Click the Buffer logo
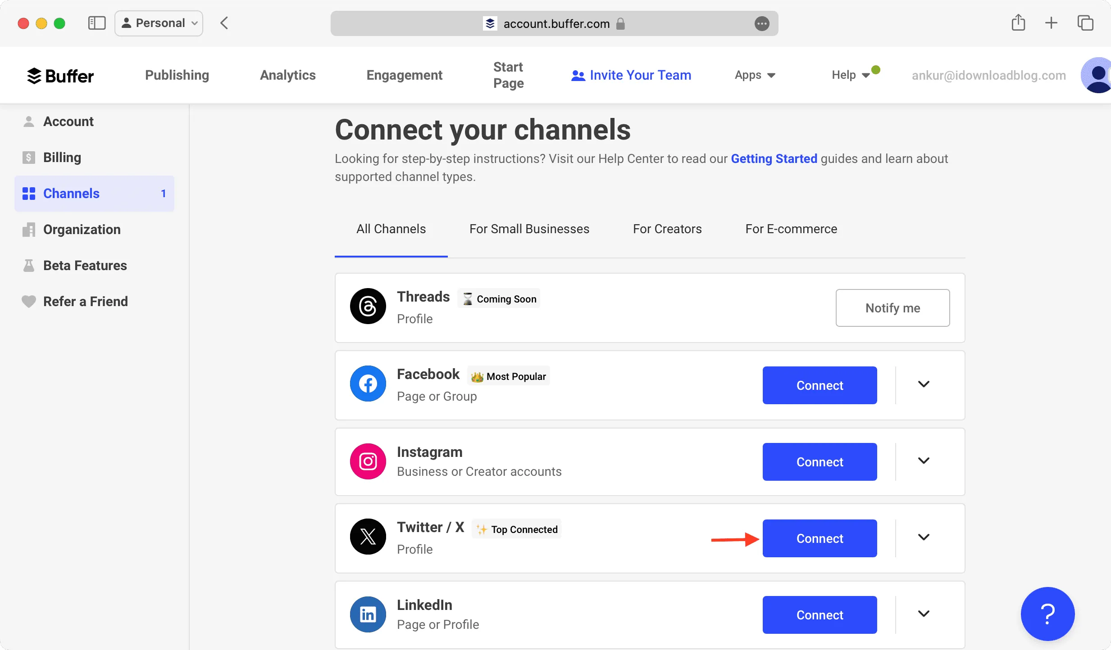The width and height of the screenshot is (1111, 650). (x=60, y=76)
